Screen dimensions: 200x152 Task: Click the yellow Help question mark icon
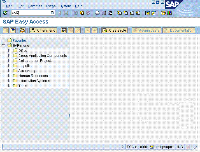pos(163,13)
